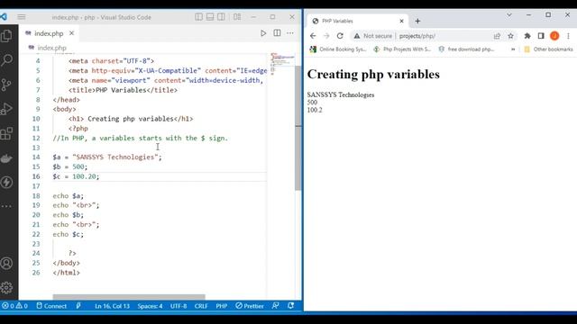Open the Chrome tab search dropdown
Image resolution: width=577 pixels, height=324 pixels.
[x=509, y=15]
